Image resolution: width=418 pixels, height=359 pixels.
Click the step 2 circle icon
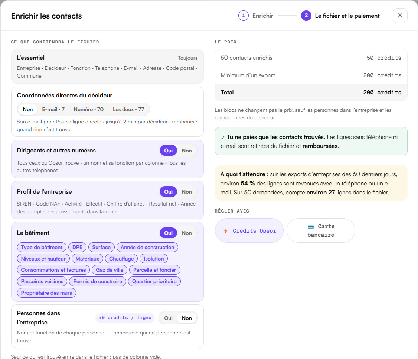(x=306, y=16)
